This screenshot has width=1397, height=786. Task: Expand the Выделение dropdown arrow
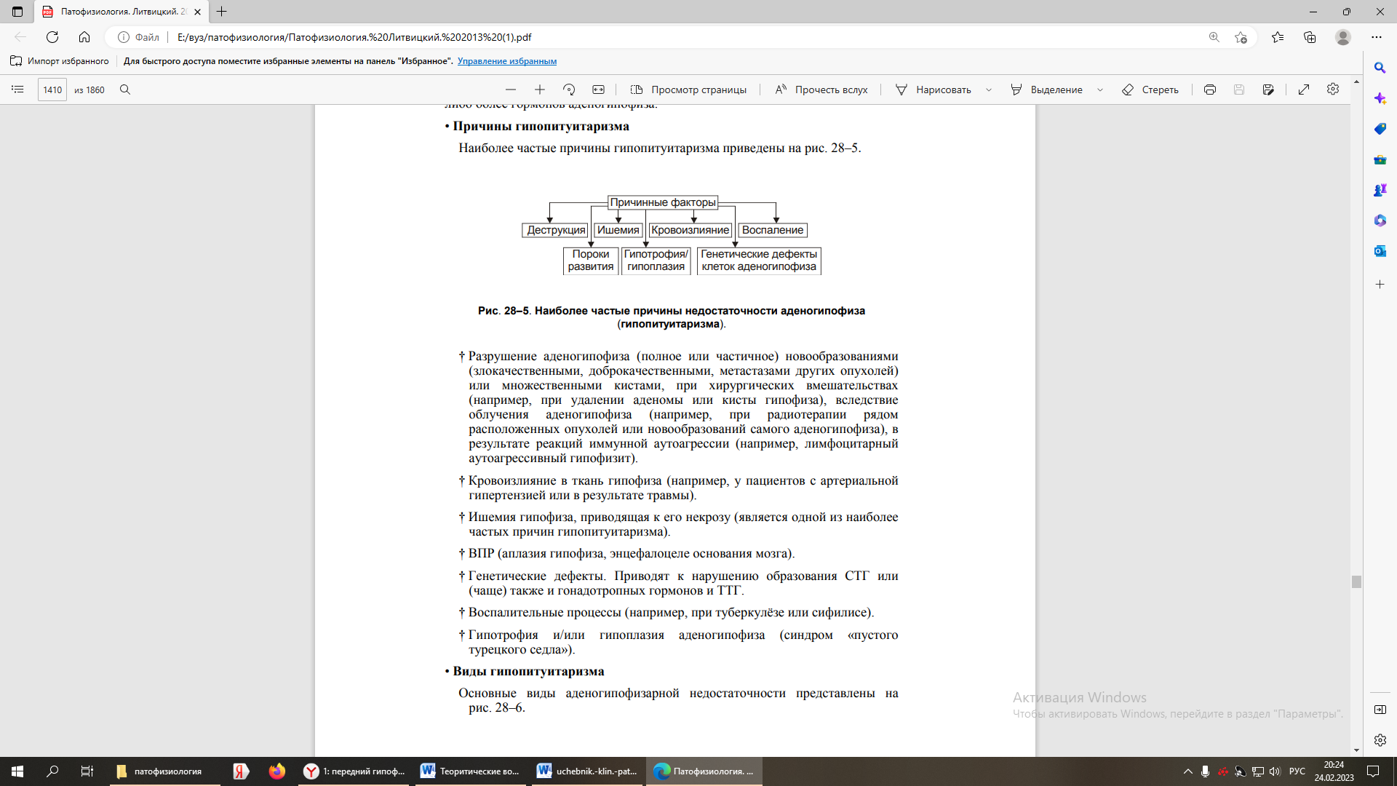pos(1100,90)
